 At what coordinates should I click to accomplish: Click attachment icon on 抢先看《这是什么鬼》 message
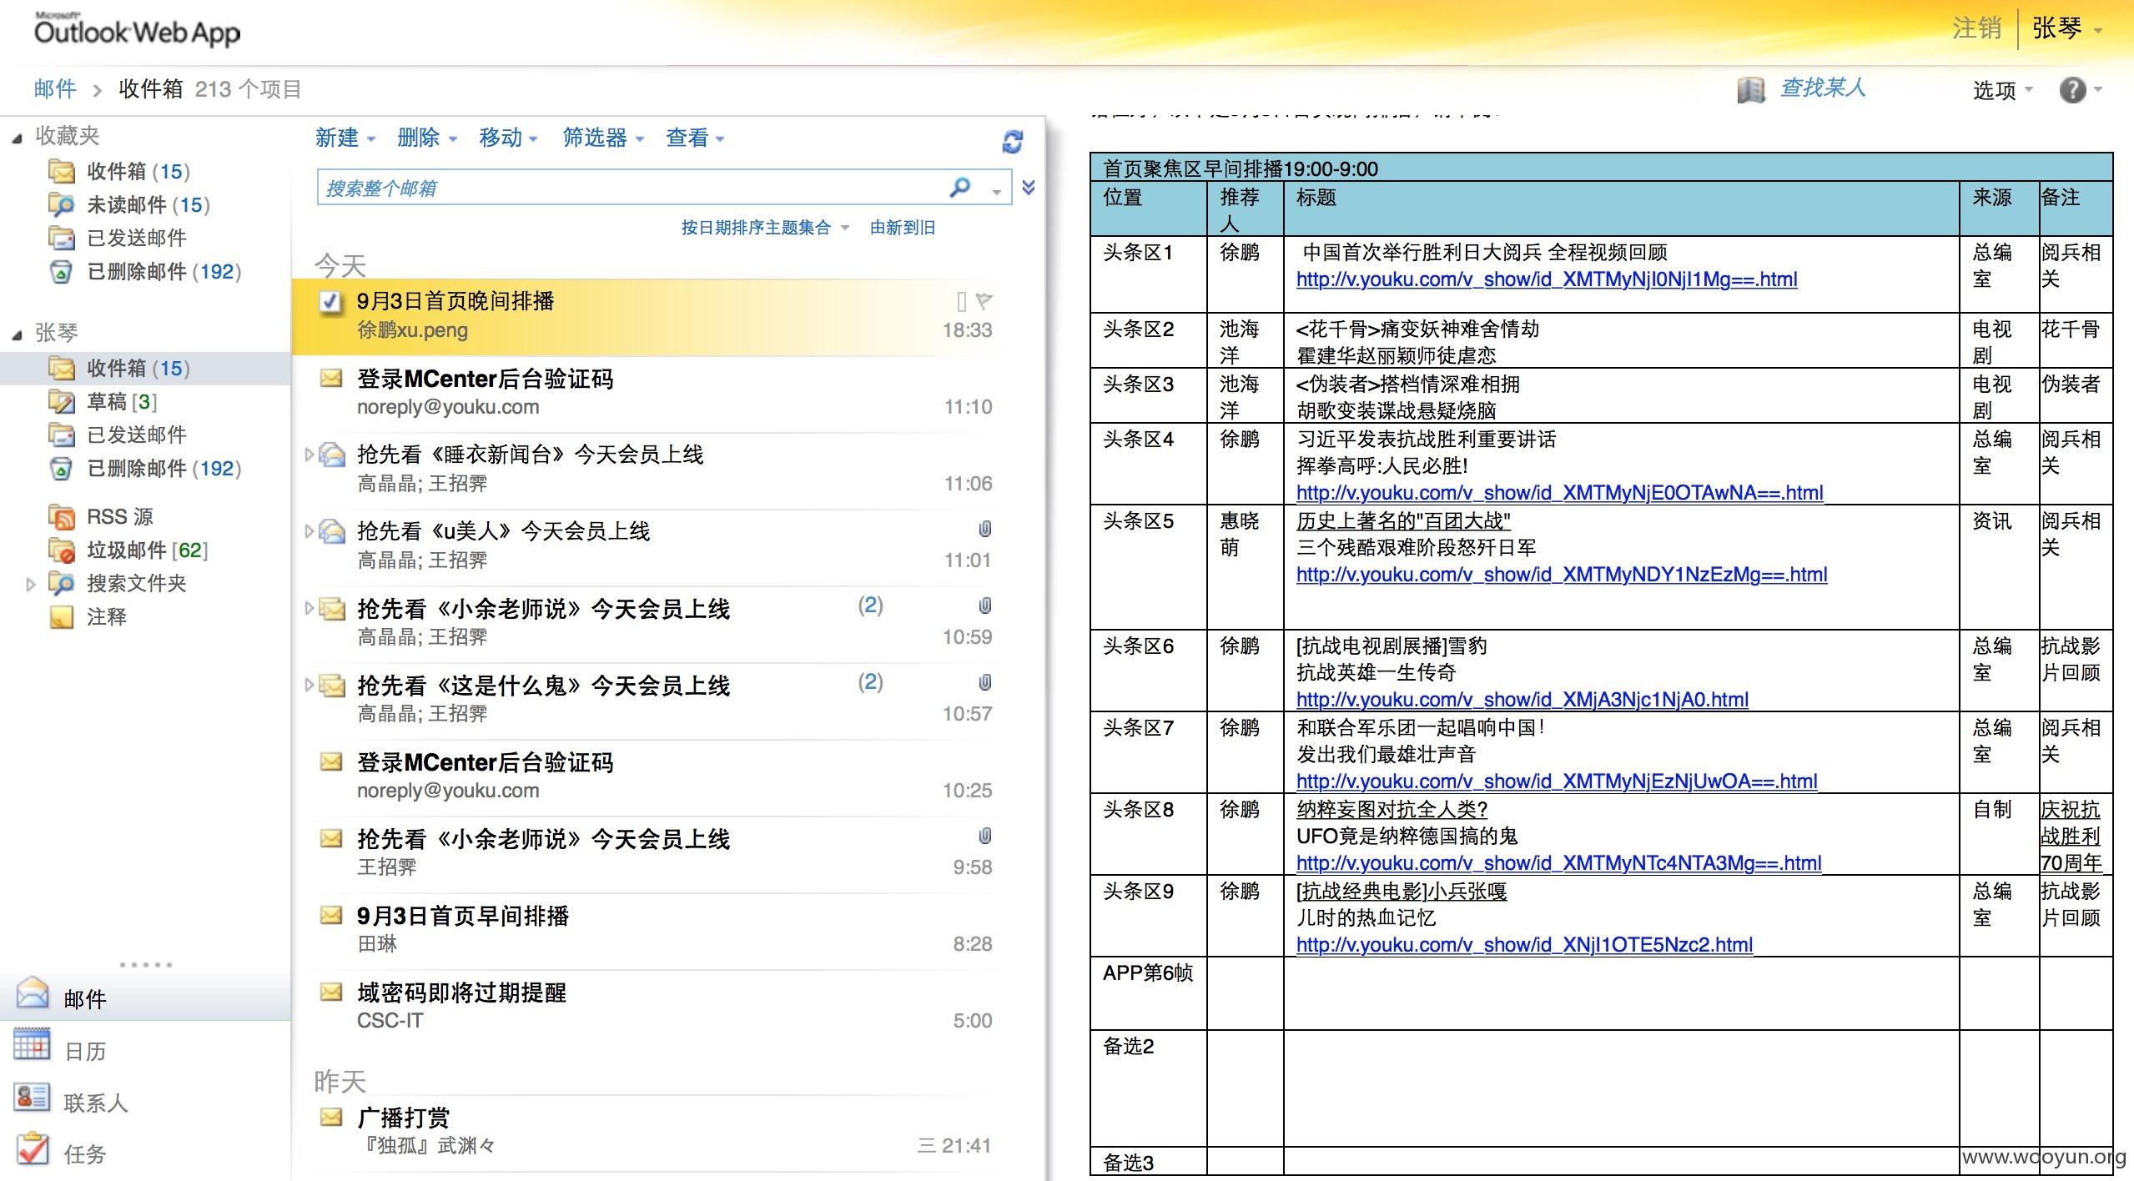pyautogui.click(x=984, y=682)
